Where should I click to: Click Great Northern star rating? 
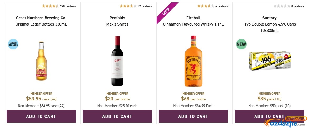click(50, 6)
